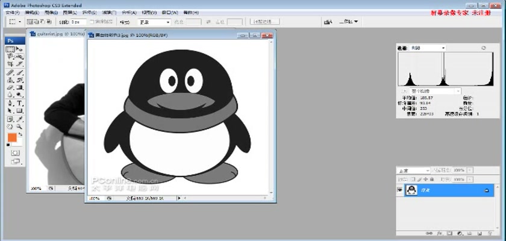Screen dimensions: 506x241
Task: Open the workspace dropdown in options bar
Action: pyautogui.click(x=349, y=22)
